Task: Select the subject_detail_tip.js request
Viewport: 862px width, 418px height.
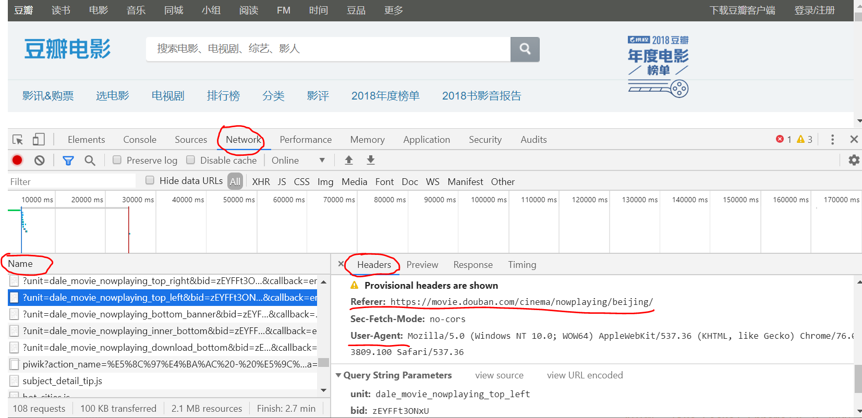Action: click(x=162, y=381)
